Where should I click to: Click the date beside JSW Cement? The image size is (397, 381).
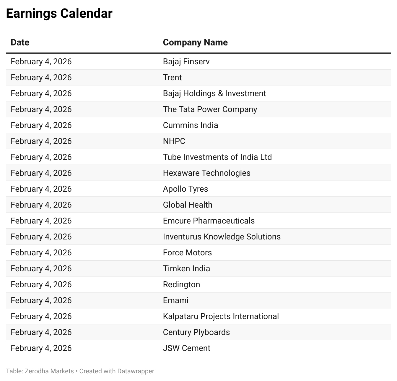(41, 348)
